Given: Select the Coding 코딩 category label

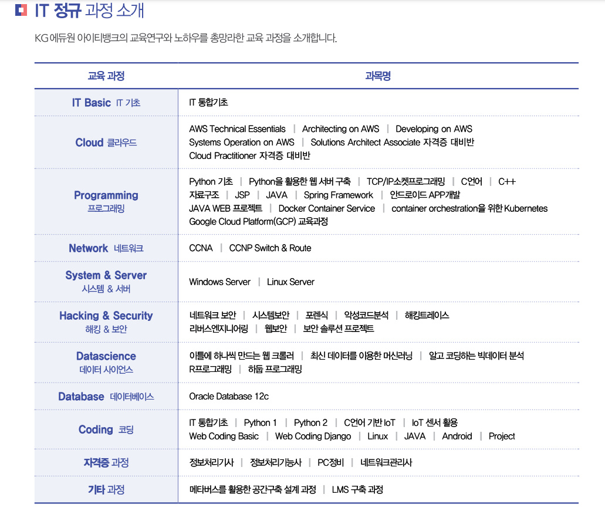Looking at the screenshot, I should point(106,429).
